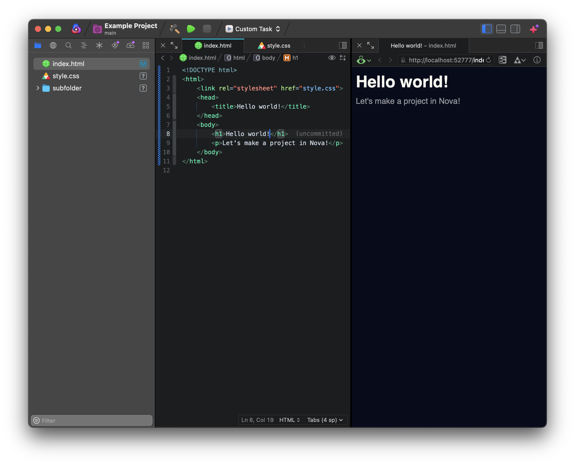575x465 pixels.
Task: Open the preview text size dropdown
Action: pyautogui.click(x=520, y=60)
